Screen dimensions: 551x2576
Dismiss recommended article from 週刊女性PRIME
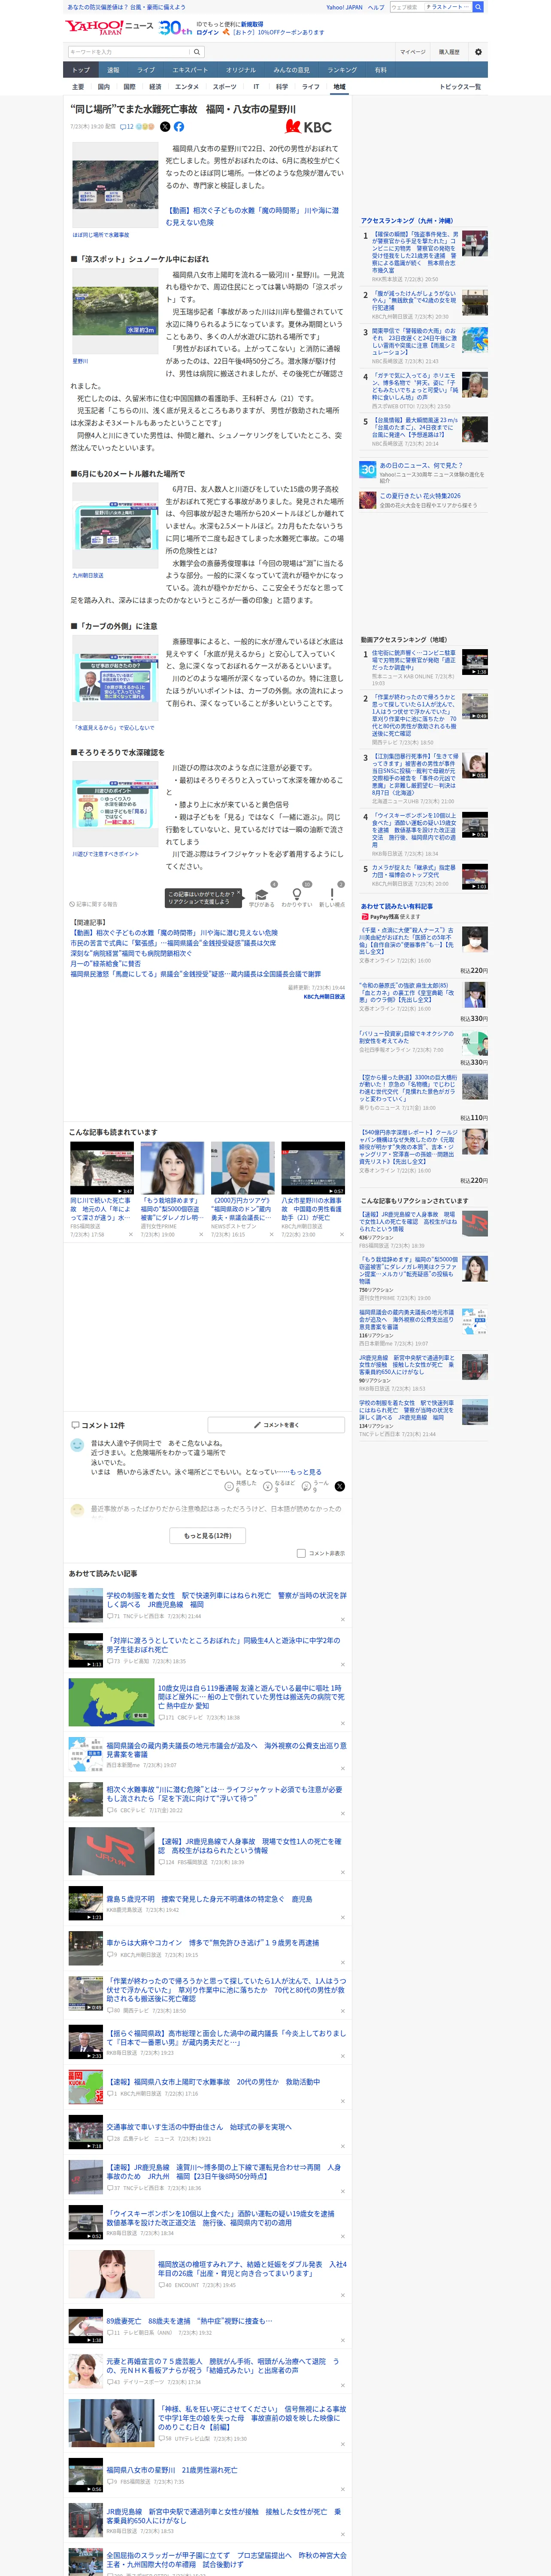tap(201, 1234)
